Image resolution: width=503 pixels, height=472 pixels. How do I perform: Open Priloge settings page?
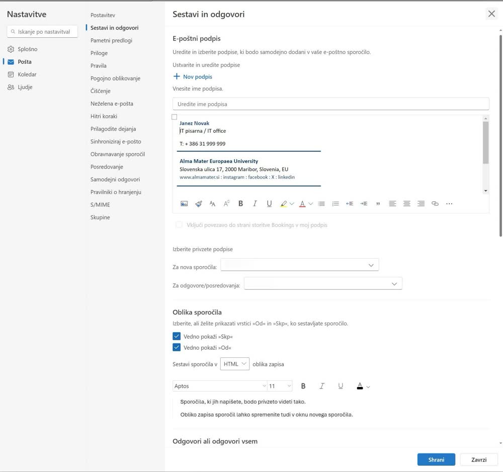(x=99, y=53)
